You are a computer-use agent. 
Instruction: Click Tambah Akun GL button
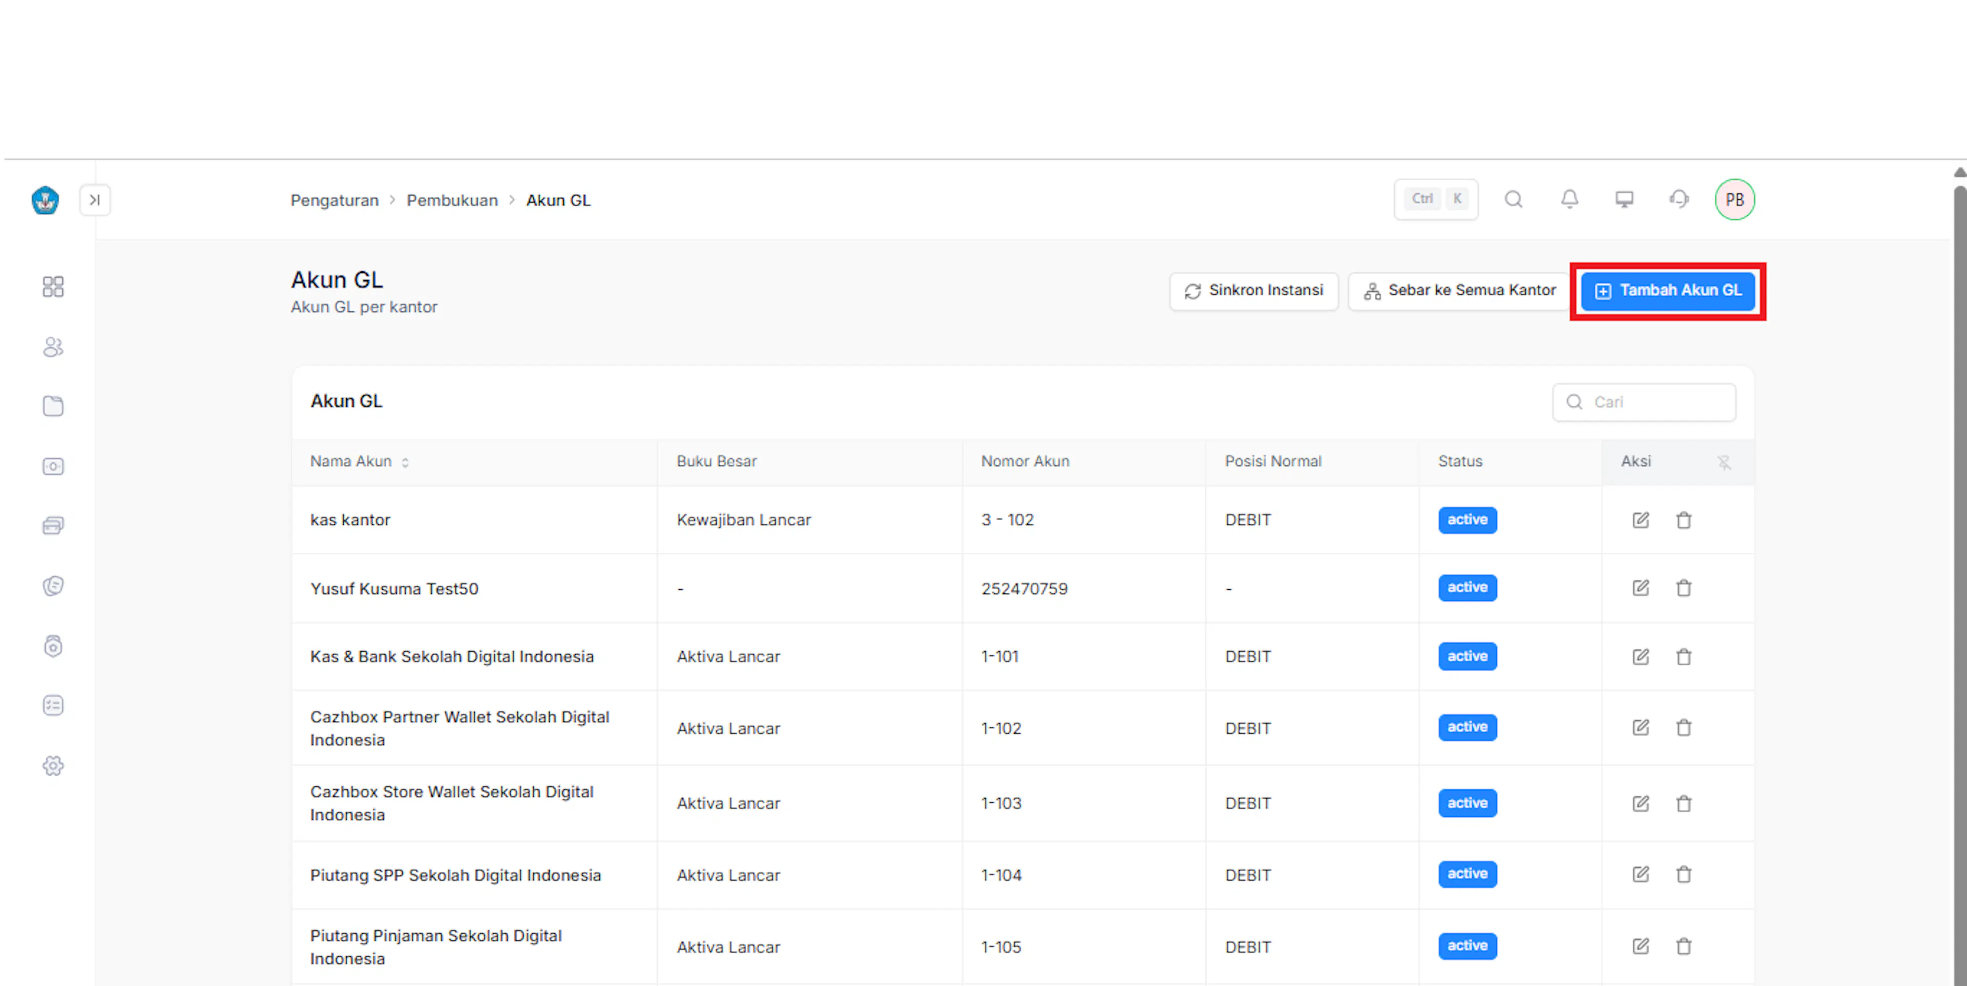[x=1668, y=291]
